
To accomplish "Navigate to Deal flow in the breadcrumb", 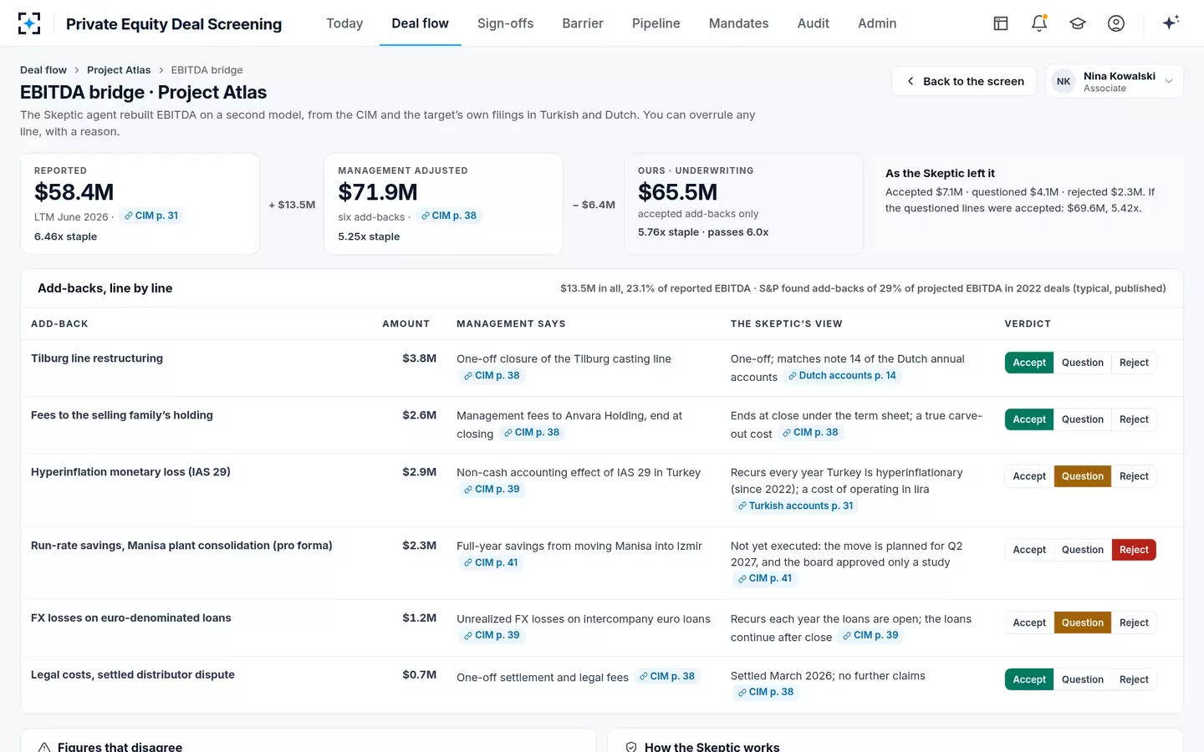I will click(x=43, y=70).
